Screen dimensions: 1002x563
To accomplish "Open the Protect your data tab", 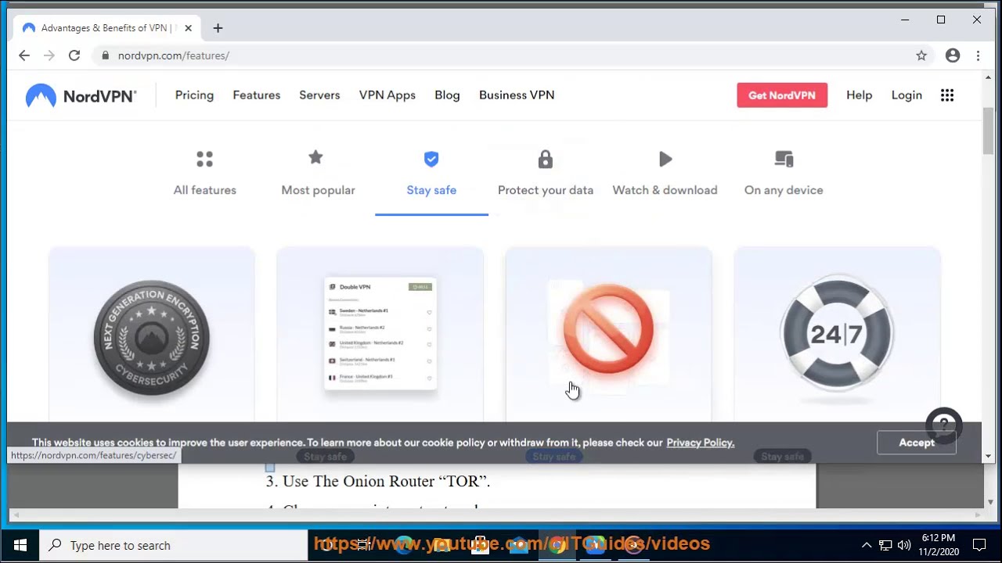I will click(546, 174).
